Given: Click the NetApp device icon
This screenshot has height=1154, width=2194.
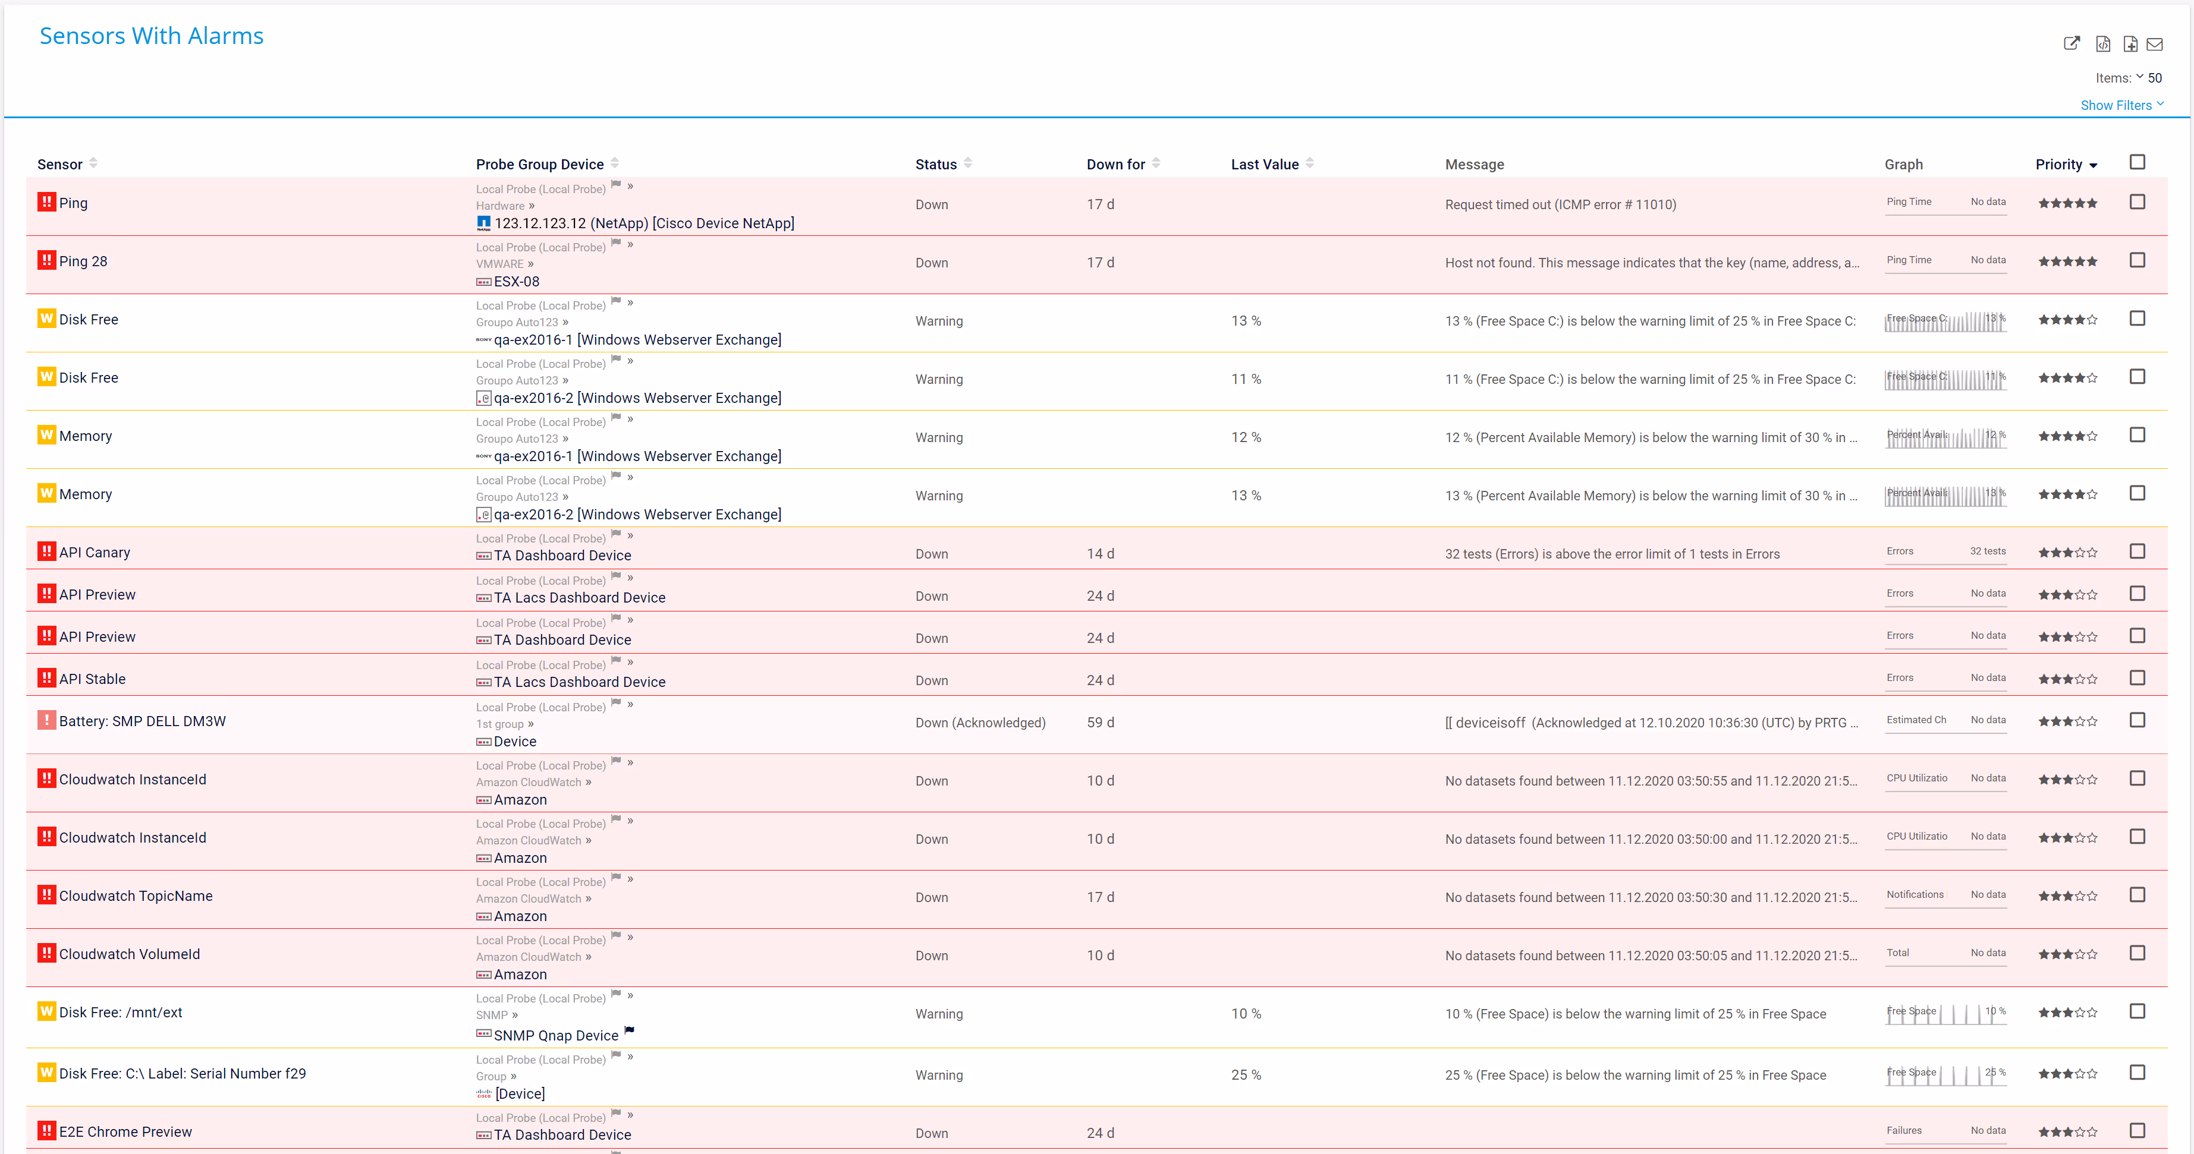Looking at the screenshot, I should pyautogui.click(x=484, y=223).
